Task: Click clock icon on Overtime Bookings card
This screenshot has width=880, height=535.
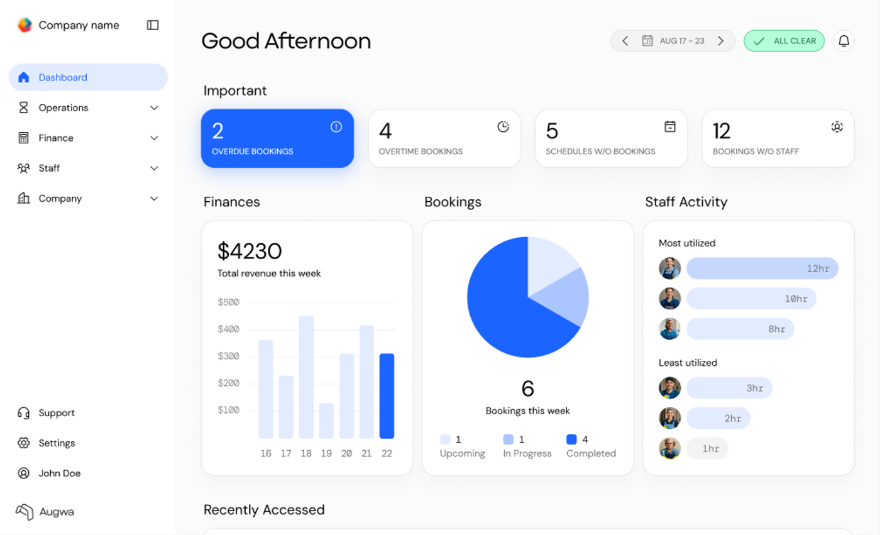Action: point(503,127)
